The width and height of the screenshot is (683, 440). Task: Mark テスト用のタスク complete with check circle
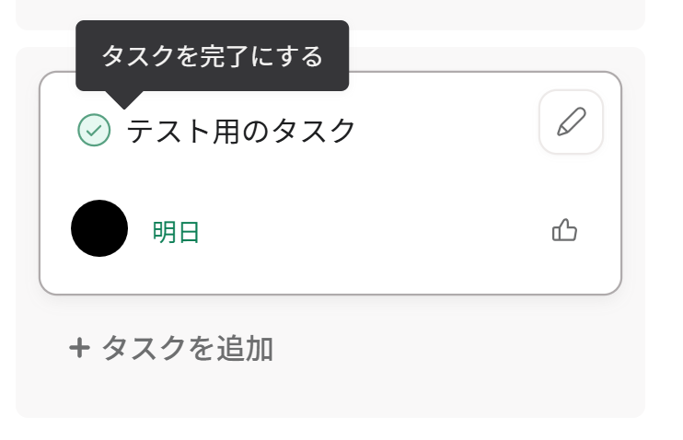pos(94,130)
